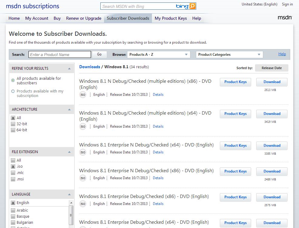
Task: Open Details for Enterprise Debug/Checked x86
Action: (158, 204)
